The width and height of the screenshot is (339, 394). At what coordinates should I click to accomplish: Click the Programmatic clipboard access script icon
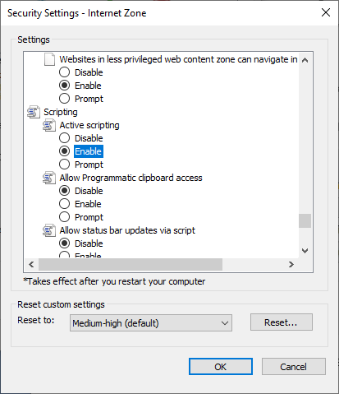coord(49,178)
